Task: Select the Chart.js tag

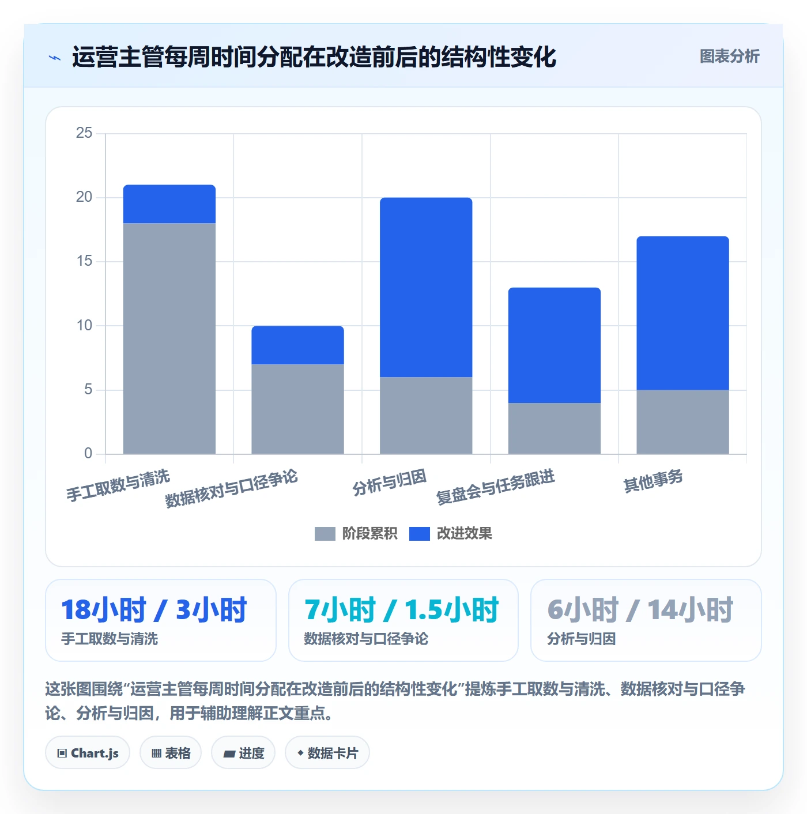Action: pyautogui.click(x=88, y=753)
